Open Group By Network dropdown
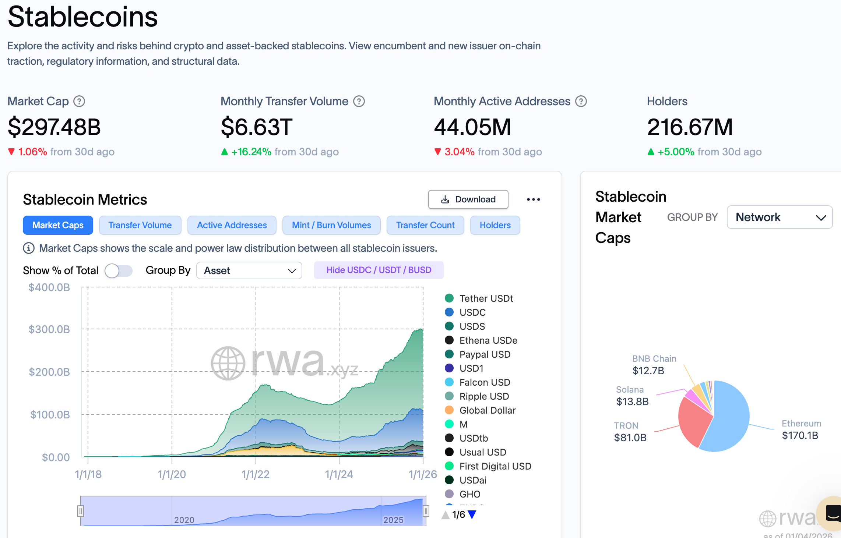This screenshot has width=841, height=538. click(x=780, y=217)
